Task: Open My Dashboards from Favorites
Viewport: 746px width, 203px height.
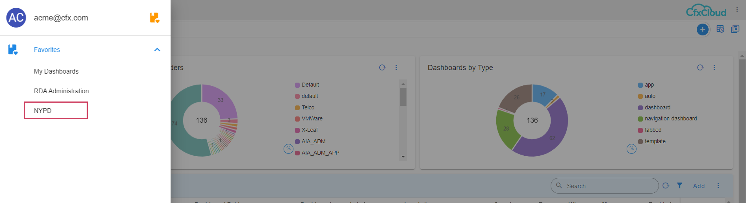Action: (56, 71)
